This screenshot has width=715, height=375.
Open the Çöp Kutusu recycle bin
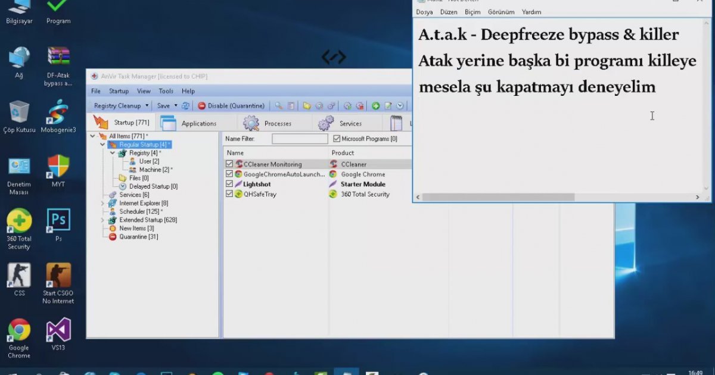click(x=19, y=117)
